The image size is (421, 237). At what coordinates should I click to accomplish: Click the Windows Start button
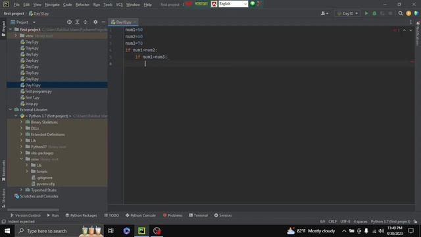[7, 231]
